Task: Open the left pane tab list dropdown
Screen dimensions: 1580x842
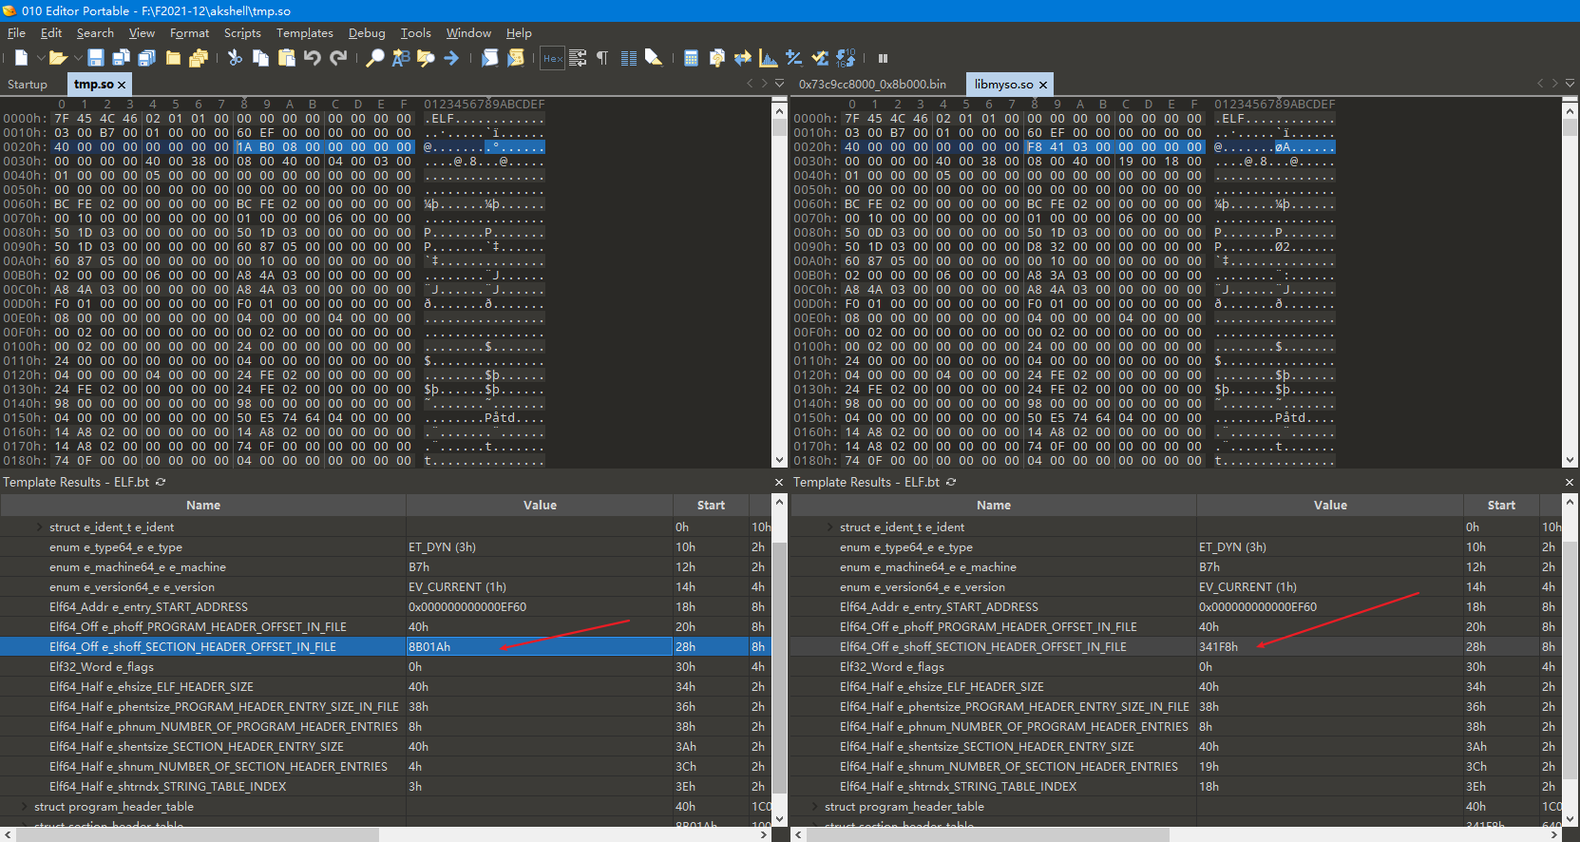Action: point(780,84)
